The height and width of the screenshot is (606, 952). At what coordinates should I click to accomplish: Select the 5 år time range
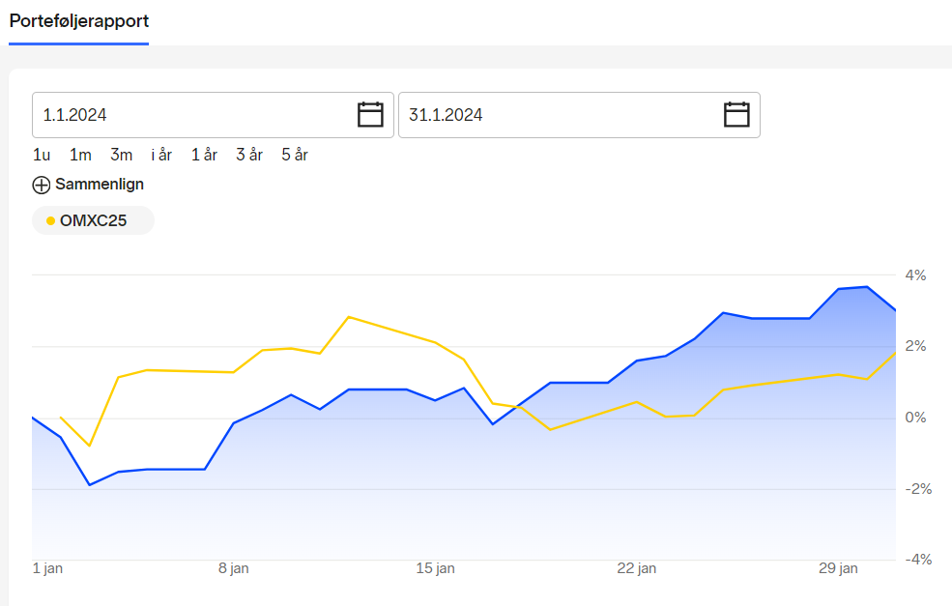tap(295, 155)
